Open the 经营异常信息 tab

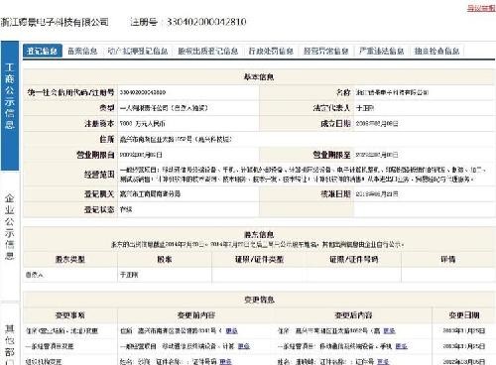[x=326, y=51]
